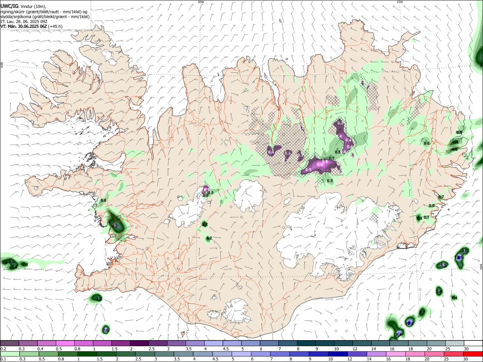Select the 'IT: Lau. 28. 06. 2025 09Z' line

(24, 21)
